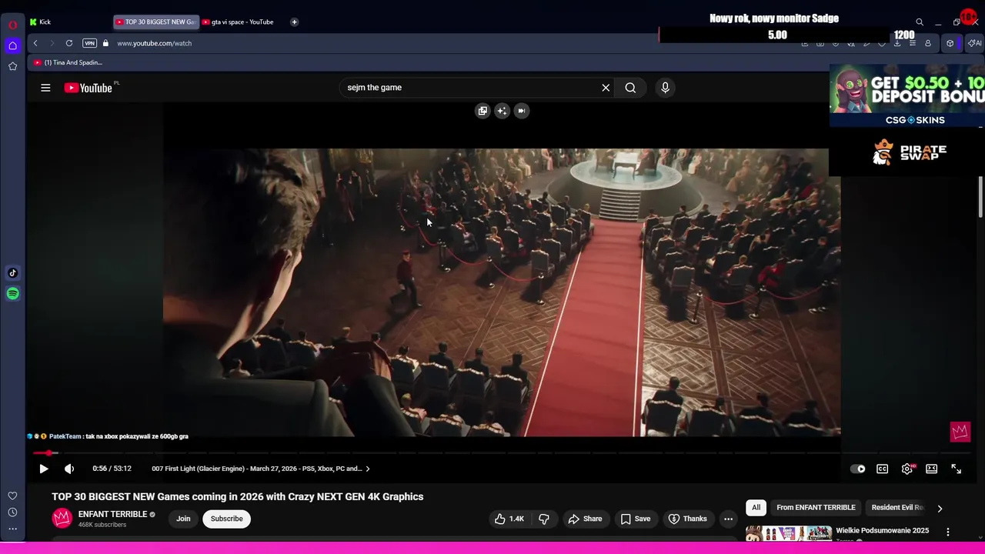Open the ENFANT TERRIBLE channel name
Image resolution: width=985 pixels, height=554 pixels.
click(x=112, y=514)
